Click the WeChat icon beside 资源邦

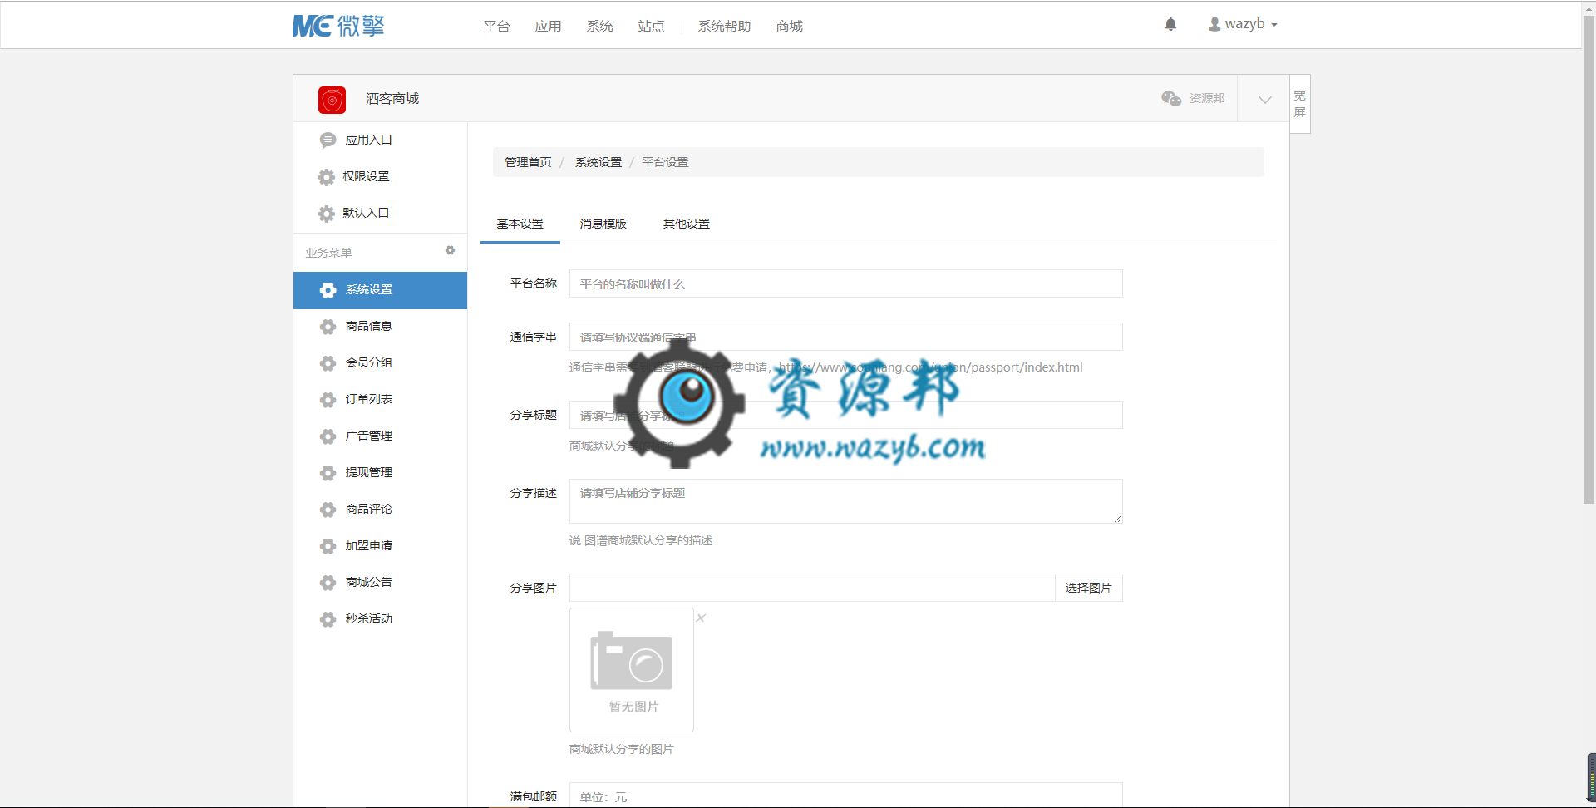point(1171,98)
